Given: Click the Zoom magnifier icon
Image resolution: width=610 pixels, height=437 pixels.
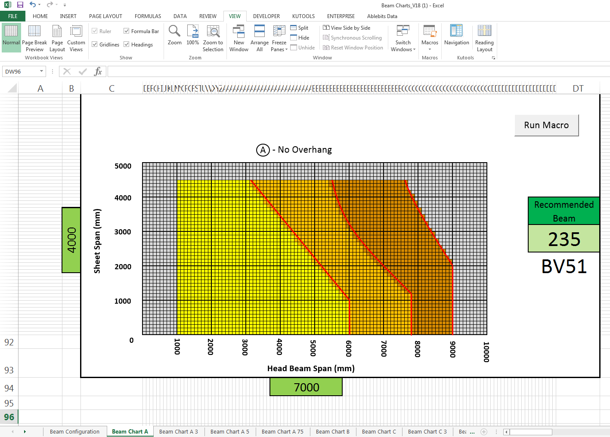Looking at the screenshot, I should [174, 31].
